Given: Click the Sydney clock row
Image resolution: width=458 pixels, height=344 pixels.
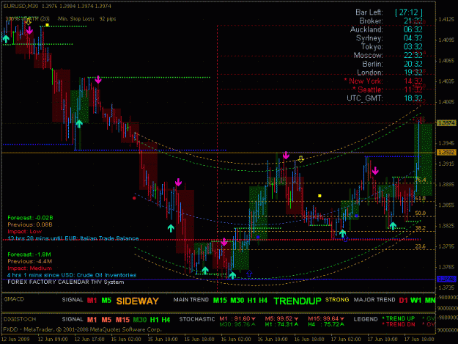Looking at the screenshot, I should tap(389, 38).
